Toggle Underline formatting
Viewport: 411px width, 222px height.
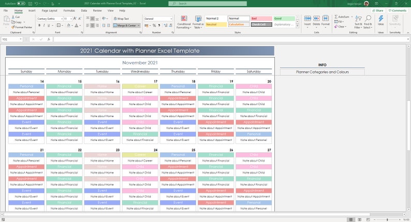[49, 25]
